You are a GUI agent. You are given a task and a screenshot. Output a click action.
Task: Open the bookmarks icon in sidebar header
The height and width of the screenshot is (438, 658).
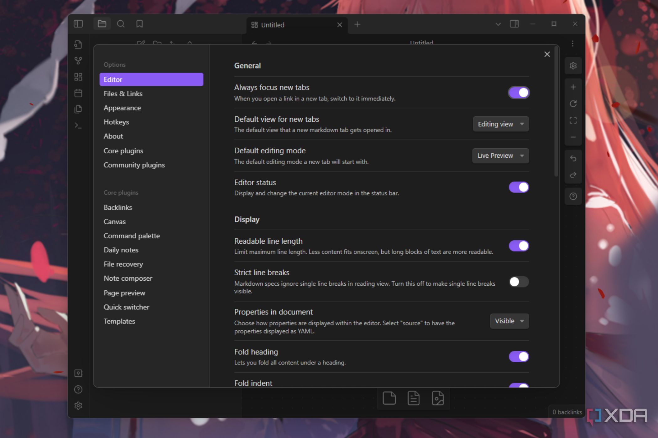tap(139, 24)
